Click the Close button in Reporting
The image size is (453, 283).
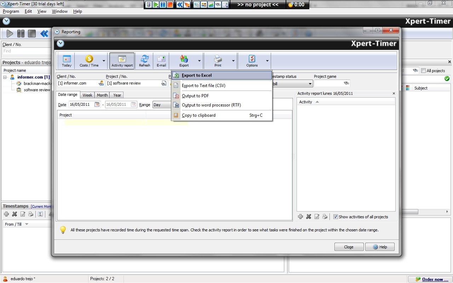point(349,247)
